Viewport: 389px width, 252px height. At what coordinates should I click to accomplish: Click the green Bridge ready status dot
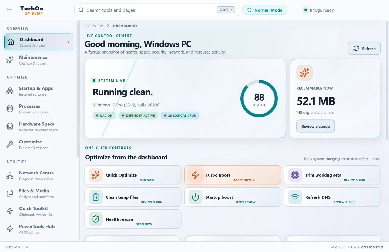click(306, 10)
